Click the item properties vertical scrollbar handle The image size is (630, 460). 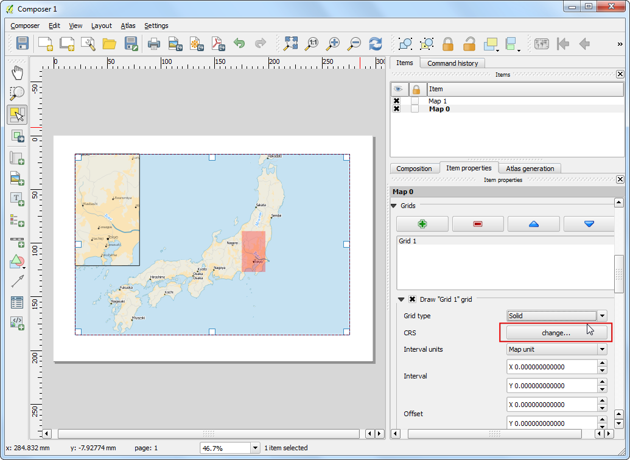[619, 274]
